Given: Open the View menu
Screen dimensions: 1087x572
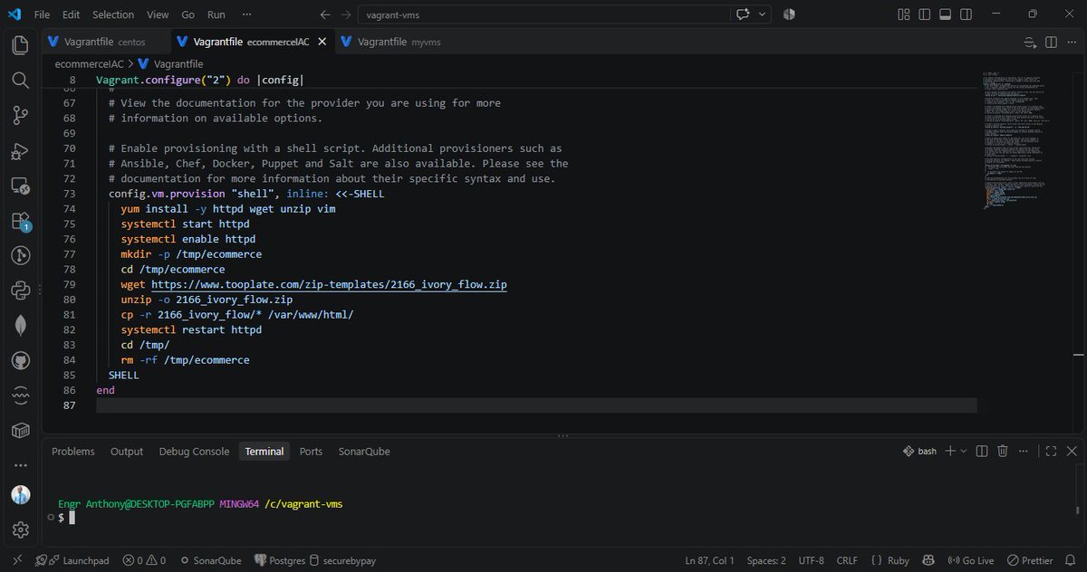Looking at the screenshot, I should [158, 14].
